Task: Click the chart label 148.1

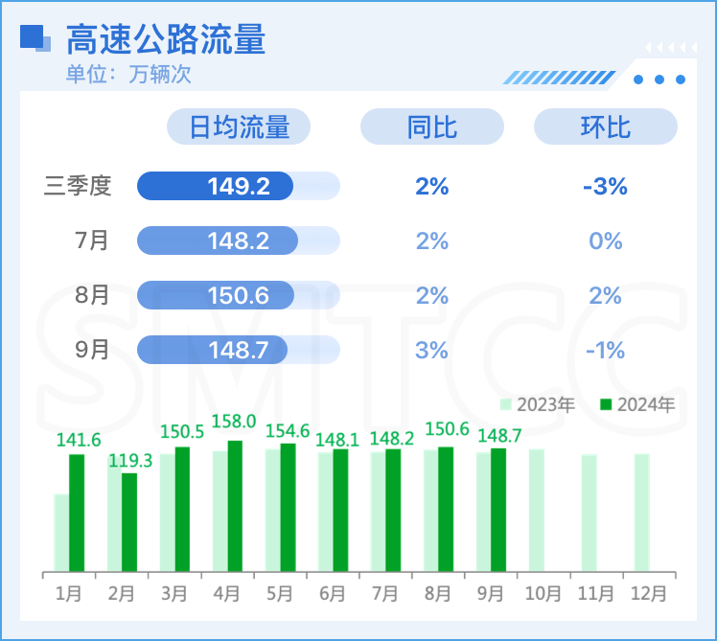Action: (337, 440)
